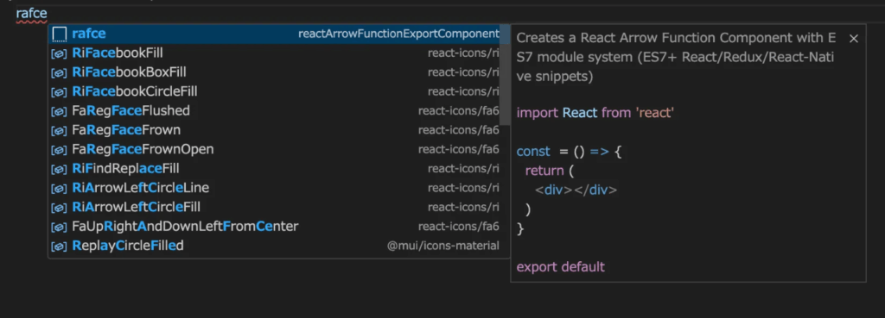The width and height of the screenshot is (885, 318).
Task: Click the icon next to ReplayCircleFilled
Action: click(x=60, y=246)
